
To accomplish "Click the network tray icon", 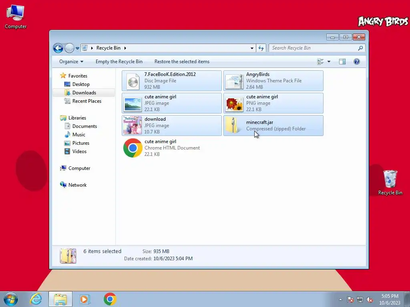I will [360, 299].
